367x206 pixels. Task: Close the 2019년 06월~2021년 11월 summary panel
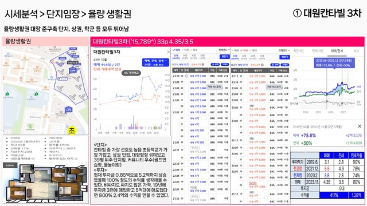(x=360, y=126)
